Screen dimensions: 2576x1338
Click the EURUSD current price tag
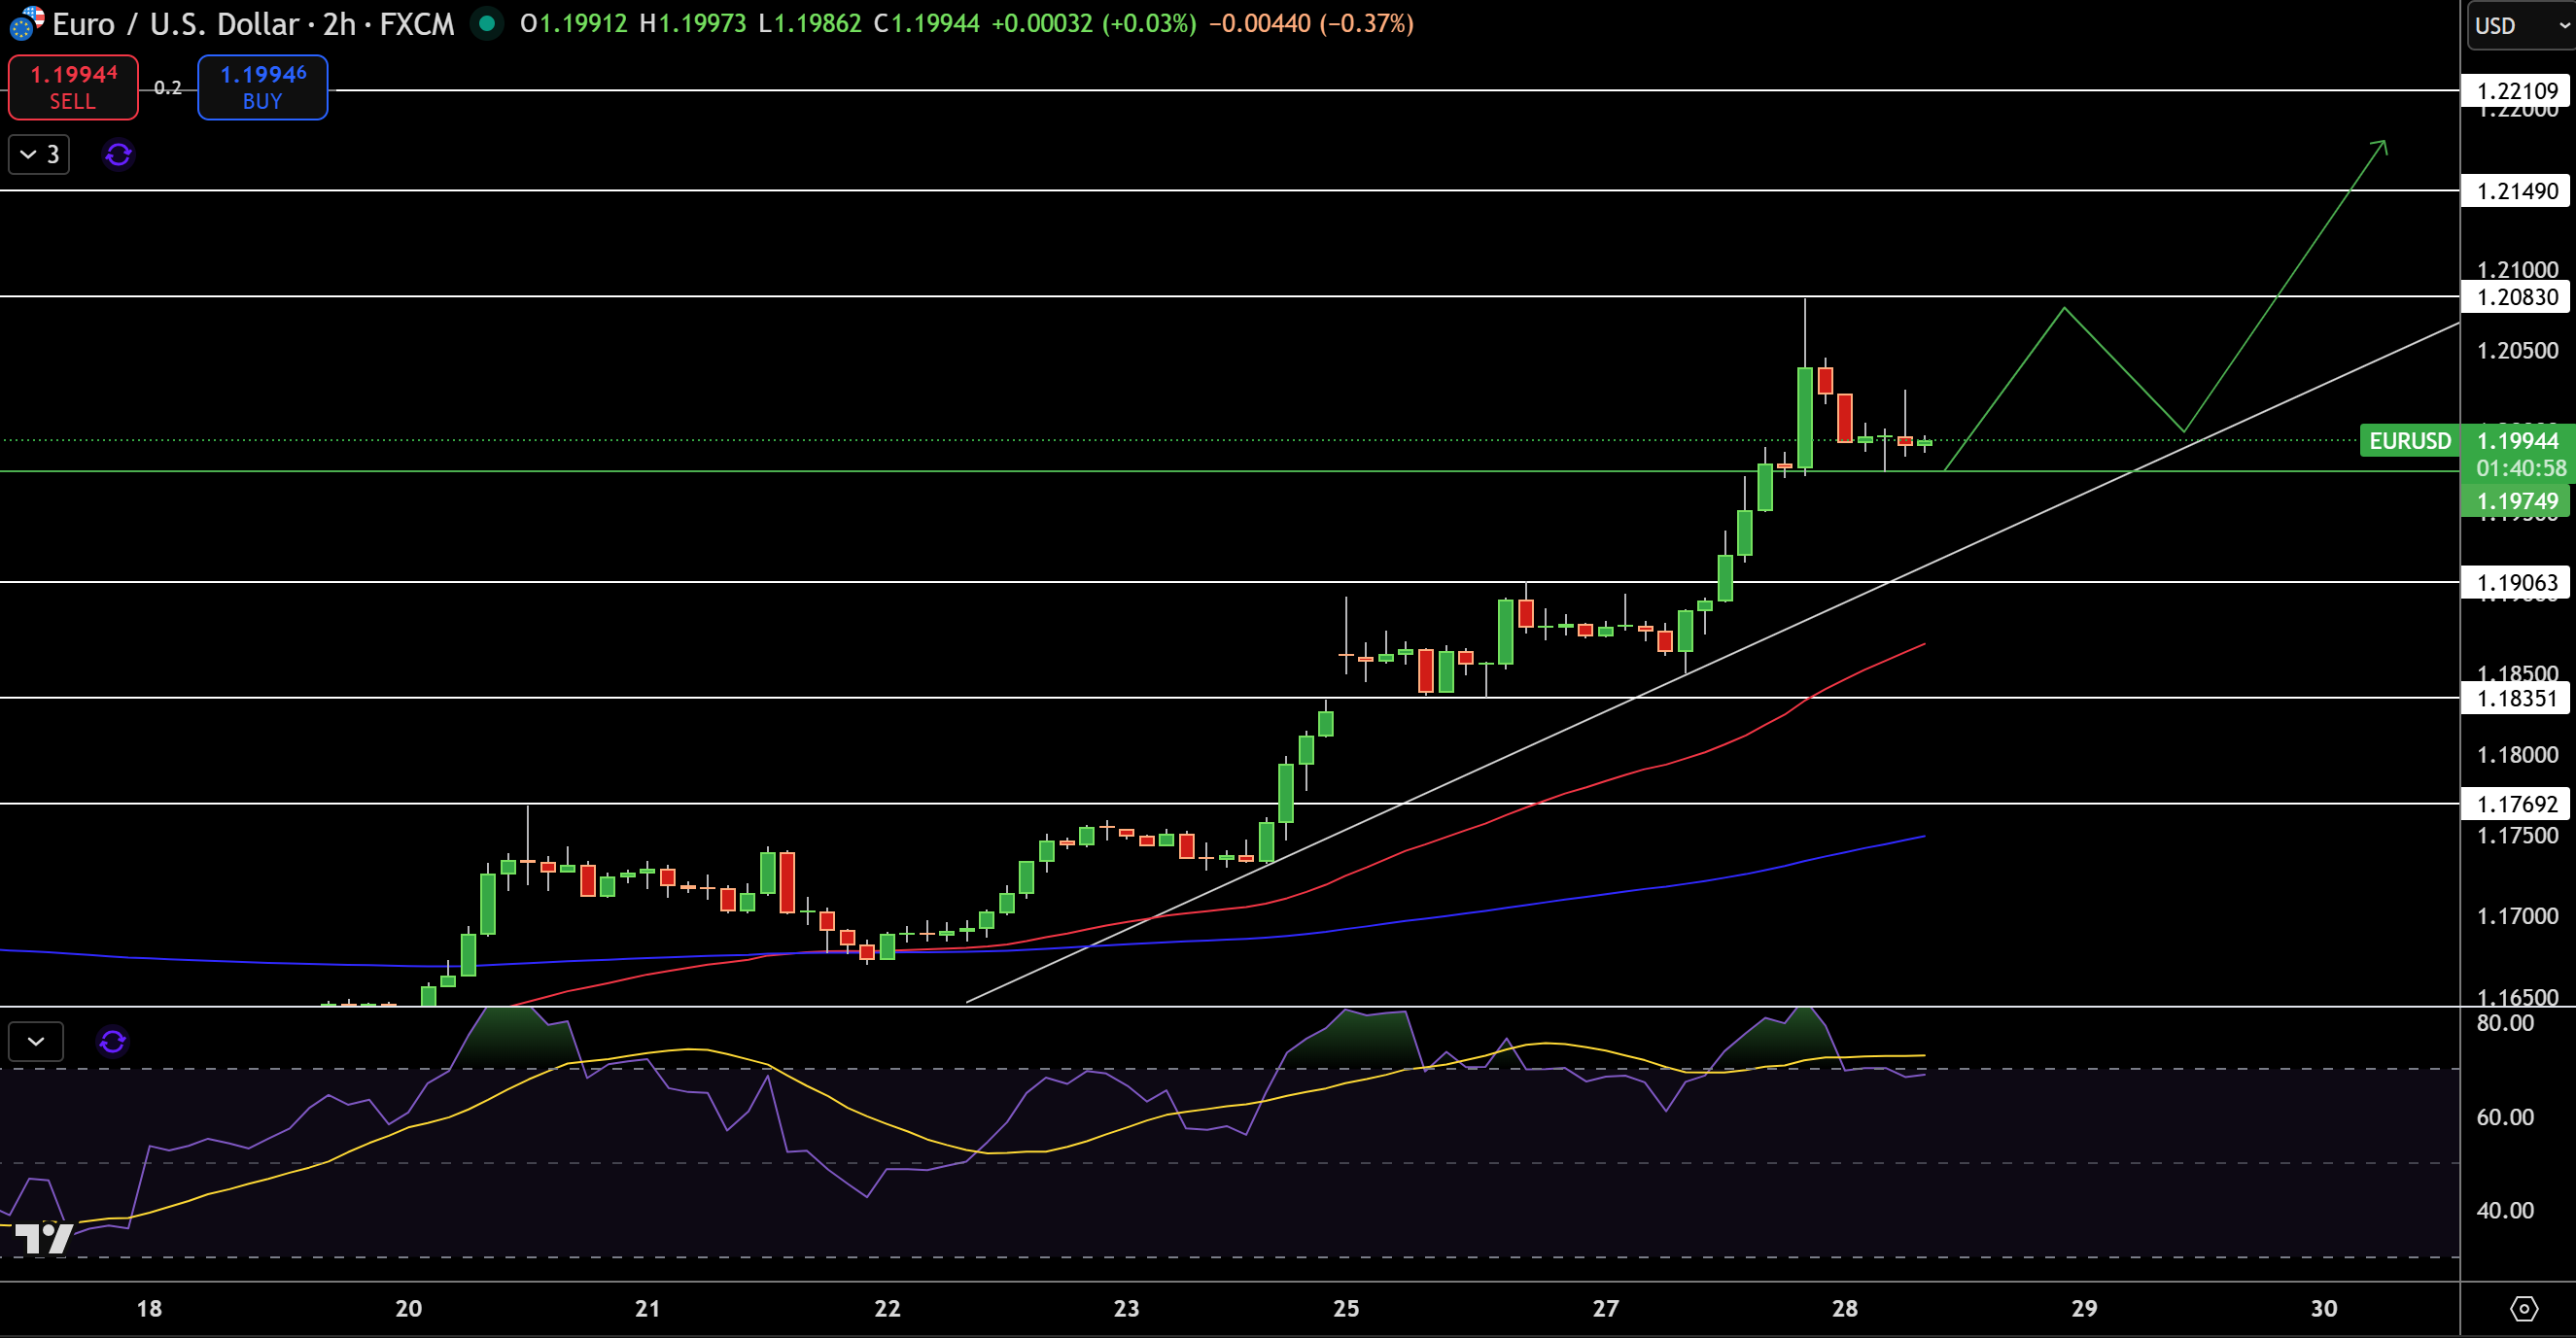click(2409, 441)
